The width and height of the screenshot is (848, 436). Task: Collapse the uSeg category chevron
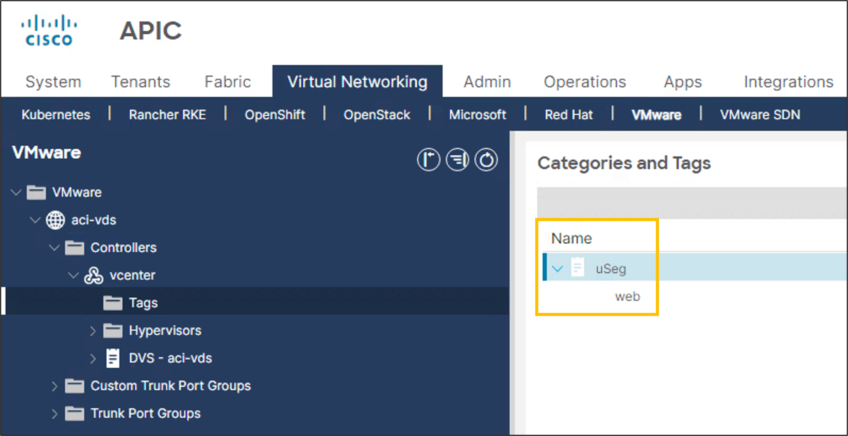click(557, 268)
